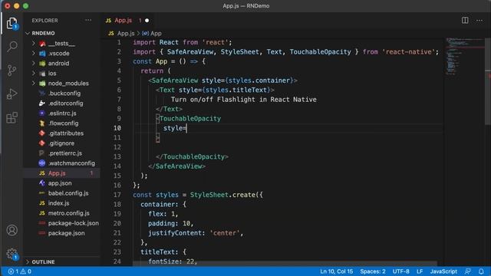The width and height of the screenshot is (491, 276).
Task: Open the Accounts icon in activity bar
Action: 12,230
